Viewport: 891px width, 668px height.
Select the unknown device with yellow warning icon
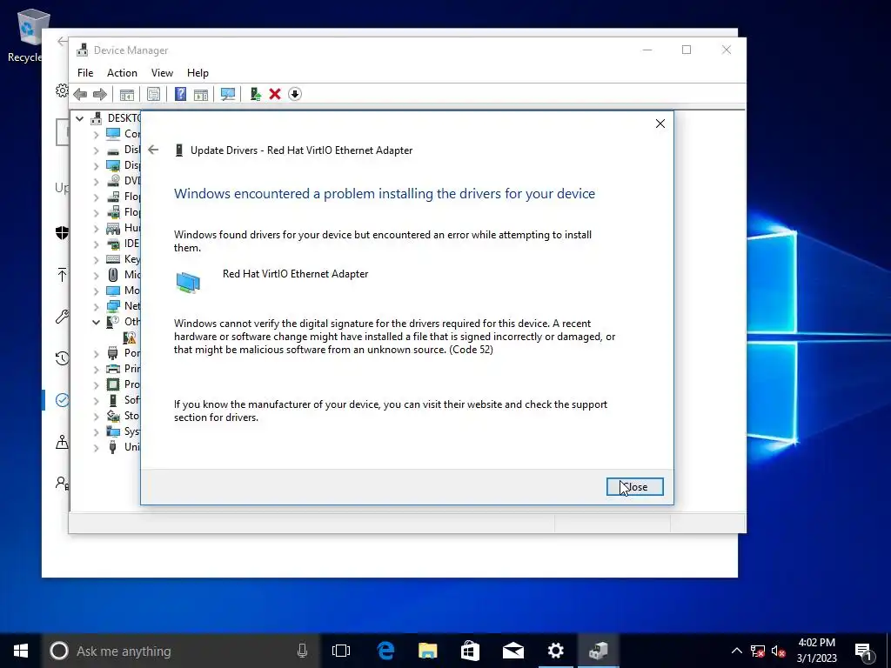click(x=130, y=337)
